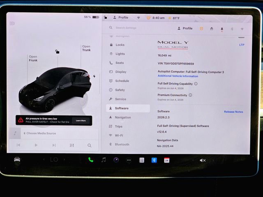Click the LTP link

[x=242, y=45]
